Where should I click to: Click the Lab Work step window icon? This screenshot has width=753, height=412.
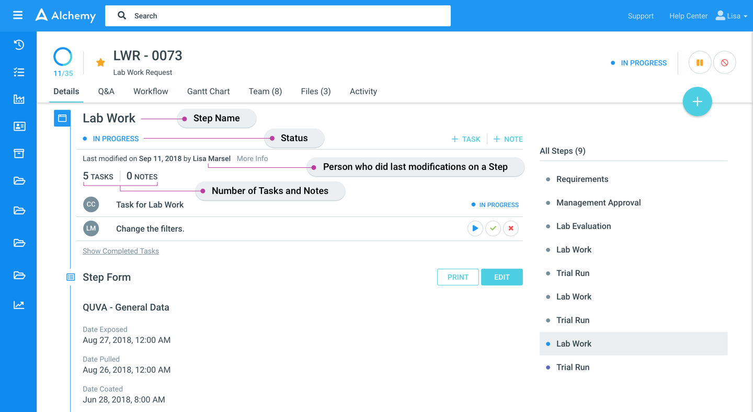tap(62, 118)
